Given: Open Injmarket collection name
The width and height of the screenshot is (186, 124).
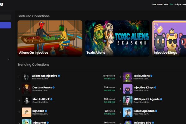Looking at the screenshot, I should coord(39,122).
